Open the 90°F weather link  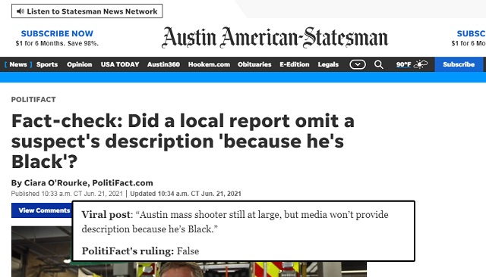click(403, 64)
